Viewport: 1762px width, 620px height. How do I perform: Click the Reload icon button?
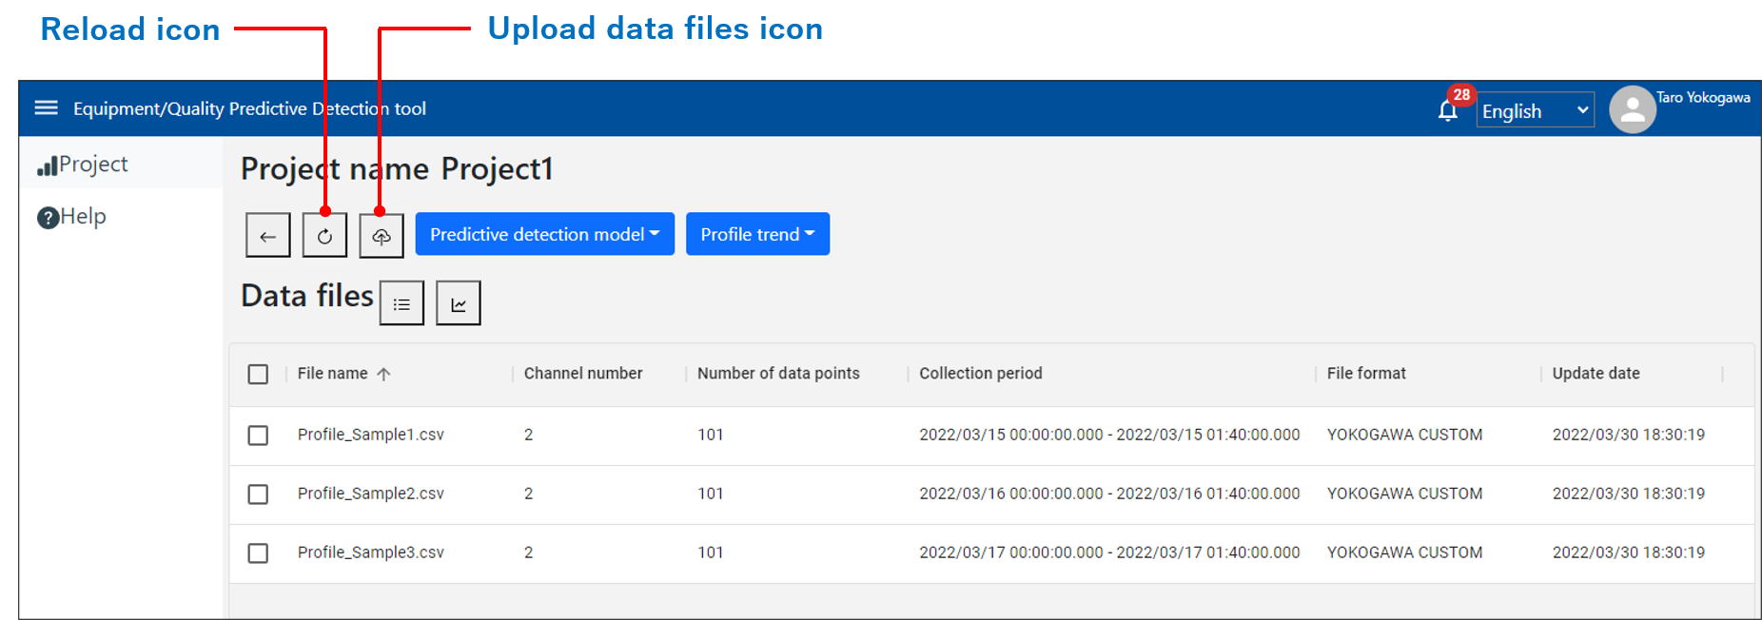click(x=324, y=235)
